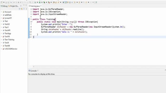Viewport: 166px width, 93px height.
Task: Click the Save icon in the toolbar
Action: coord(6,2)
